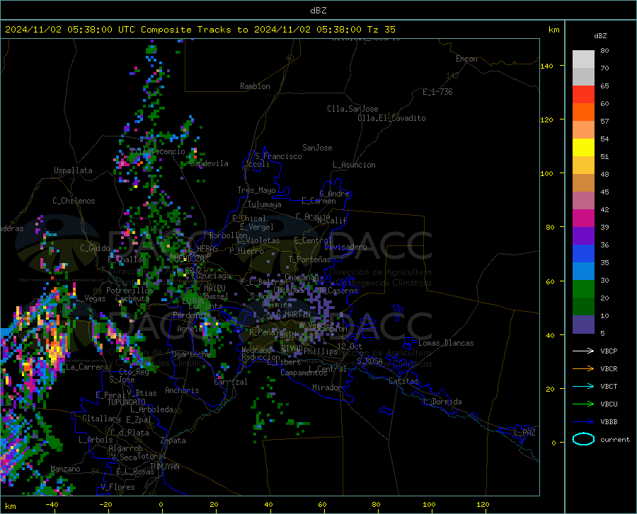Viewport: 637px width, 514px height.
Task: Pick the gray 65-70 dBZ swatch
Action: 583,76
